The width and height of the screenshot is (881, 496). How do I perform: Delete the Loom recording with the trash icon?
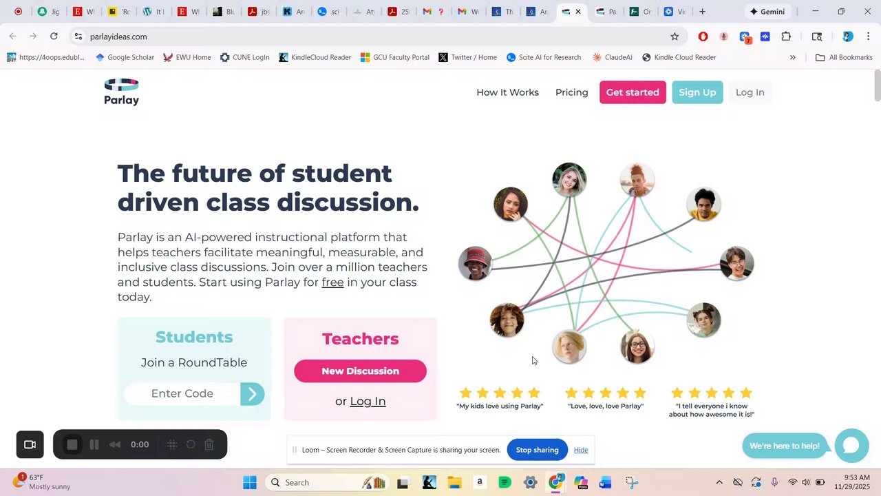pyautogui.click(x=209, y=444)
